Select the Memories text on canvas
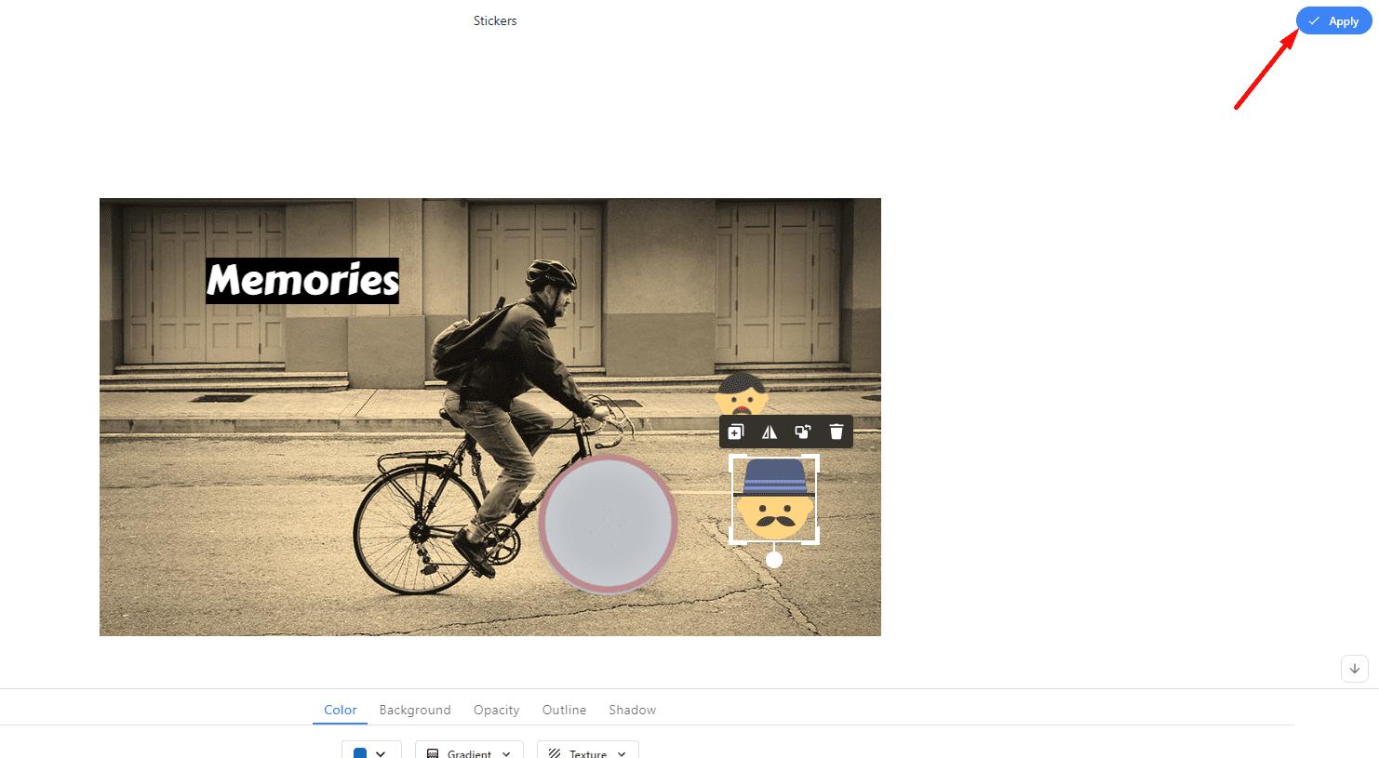Viewport: 1379px width, 758px height. pyautogui.click(x=302, y=280)
